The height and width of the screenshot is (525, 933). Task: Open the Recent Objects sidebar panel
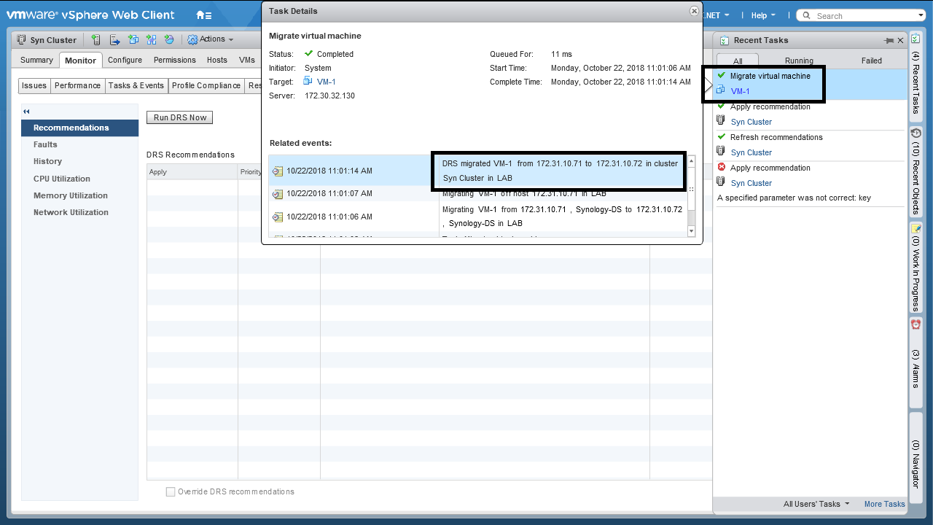(x=916, y=171)
